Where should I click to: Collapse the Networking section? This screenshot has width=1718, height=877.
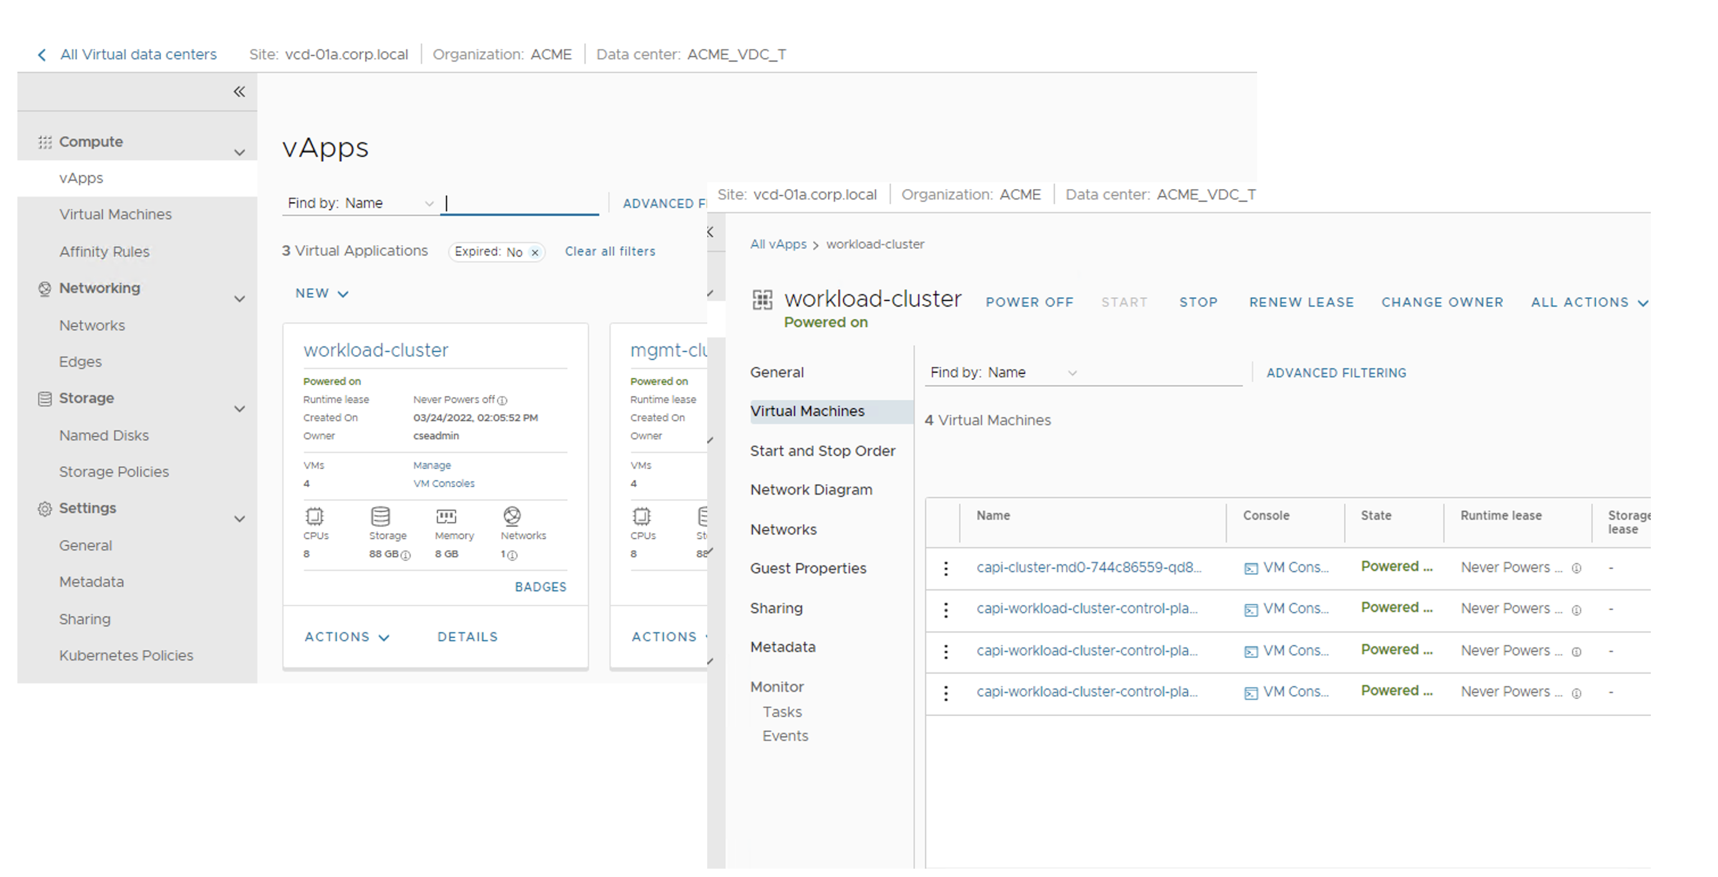pyautogui.click(x=239, y=299)
